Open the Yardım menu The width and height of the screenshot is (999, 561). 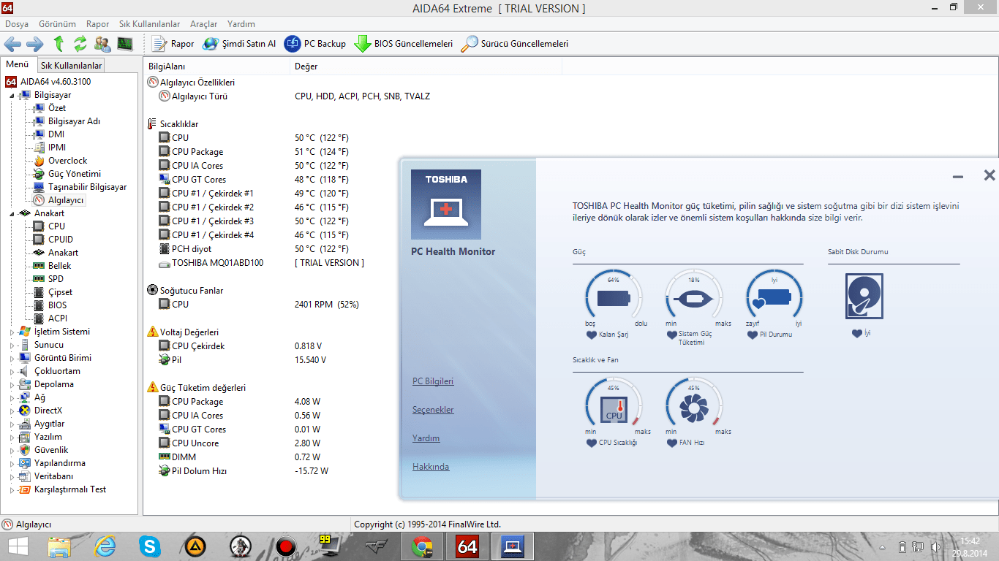click(x=241, y=24)
